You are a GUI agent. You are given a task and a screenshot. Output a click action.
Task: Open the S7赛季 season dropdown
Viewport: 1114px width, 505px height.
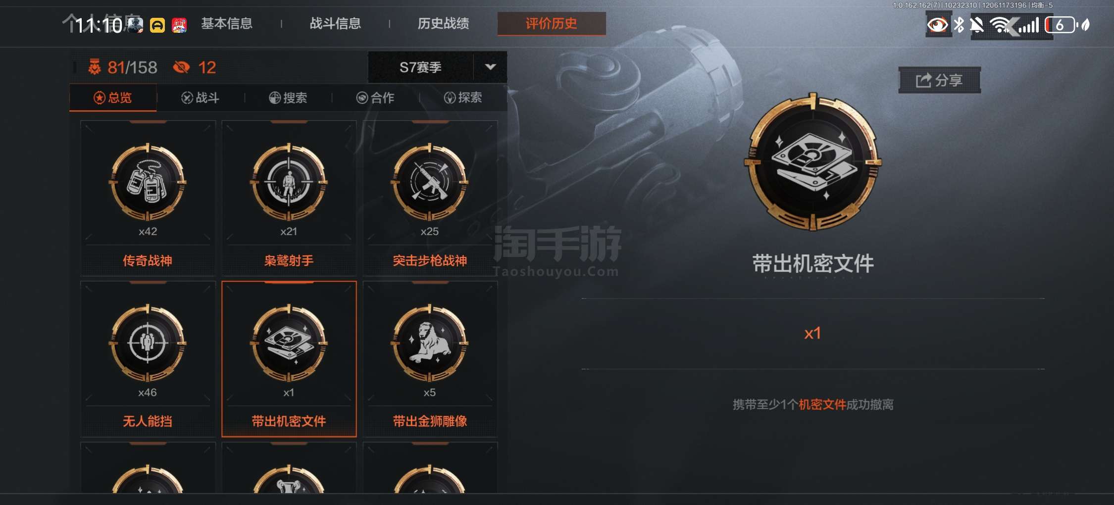tap(420, 67)
